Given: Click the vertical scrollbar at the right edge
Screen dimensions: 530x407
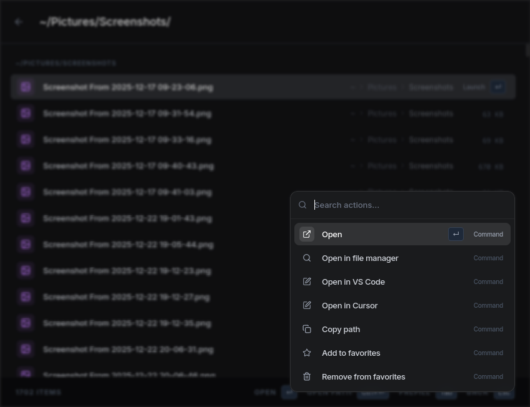Looking at the screenshot, I should coord(527,51).
